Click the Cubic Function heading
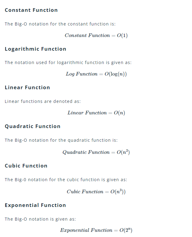192x237 pixels. [26, 166]
